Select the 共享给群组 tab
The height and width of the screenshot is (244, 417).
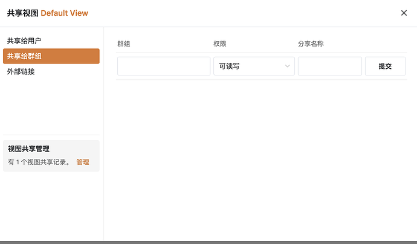click(51, 56)
